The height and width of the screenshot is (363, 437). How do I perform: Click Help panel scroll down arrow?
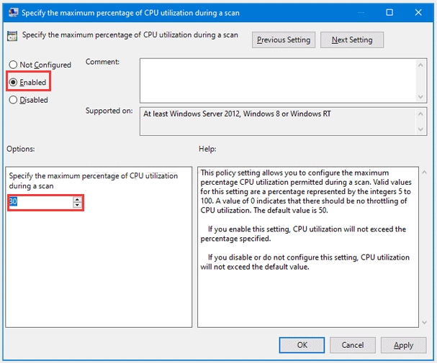pos(425,323)
